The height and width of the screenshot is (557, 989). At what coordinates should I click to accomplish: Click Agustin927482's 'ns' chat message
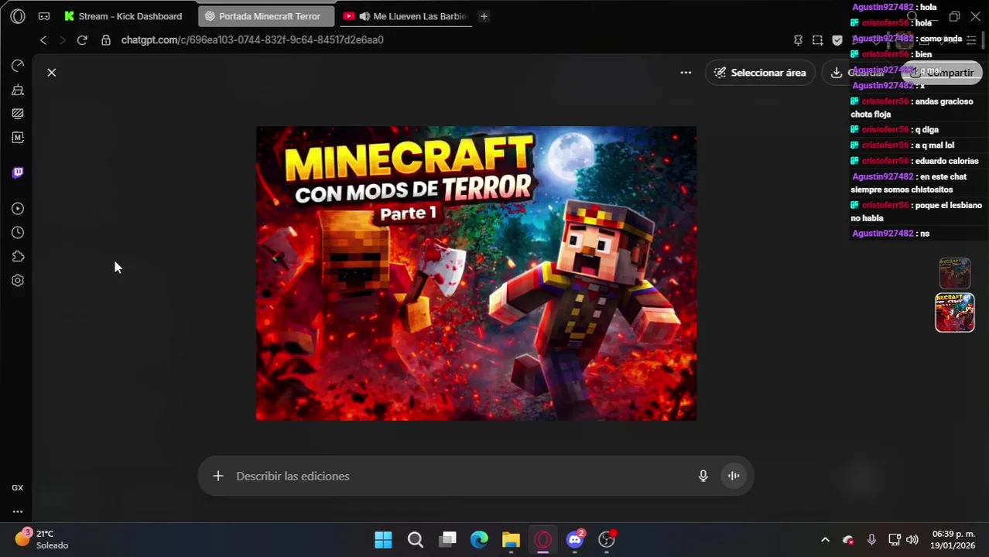click(925, 234)
